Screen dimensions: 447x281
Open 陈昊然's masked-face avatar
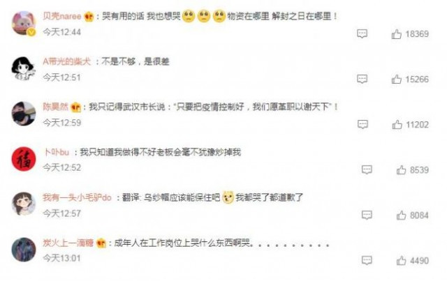pos(24,114)
